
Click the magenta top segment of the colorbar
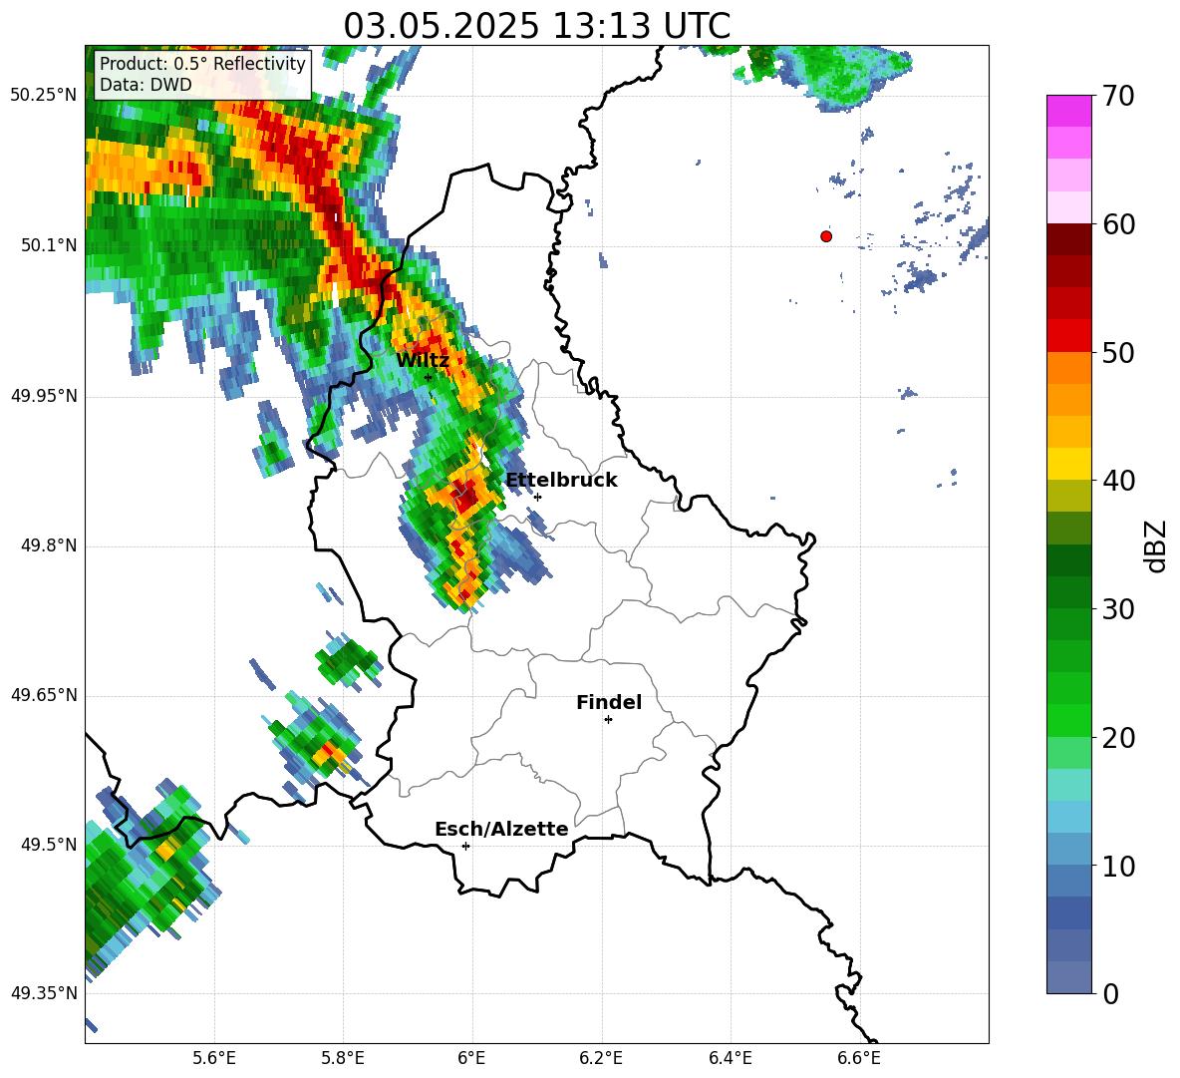tap(1068, 111)
